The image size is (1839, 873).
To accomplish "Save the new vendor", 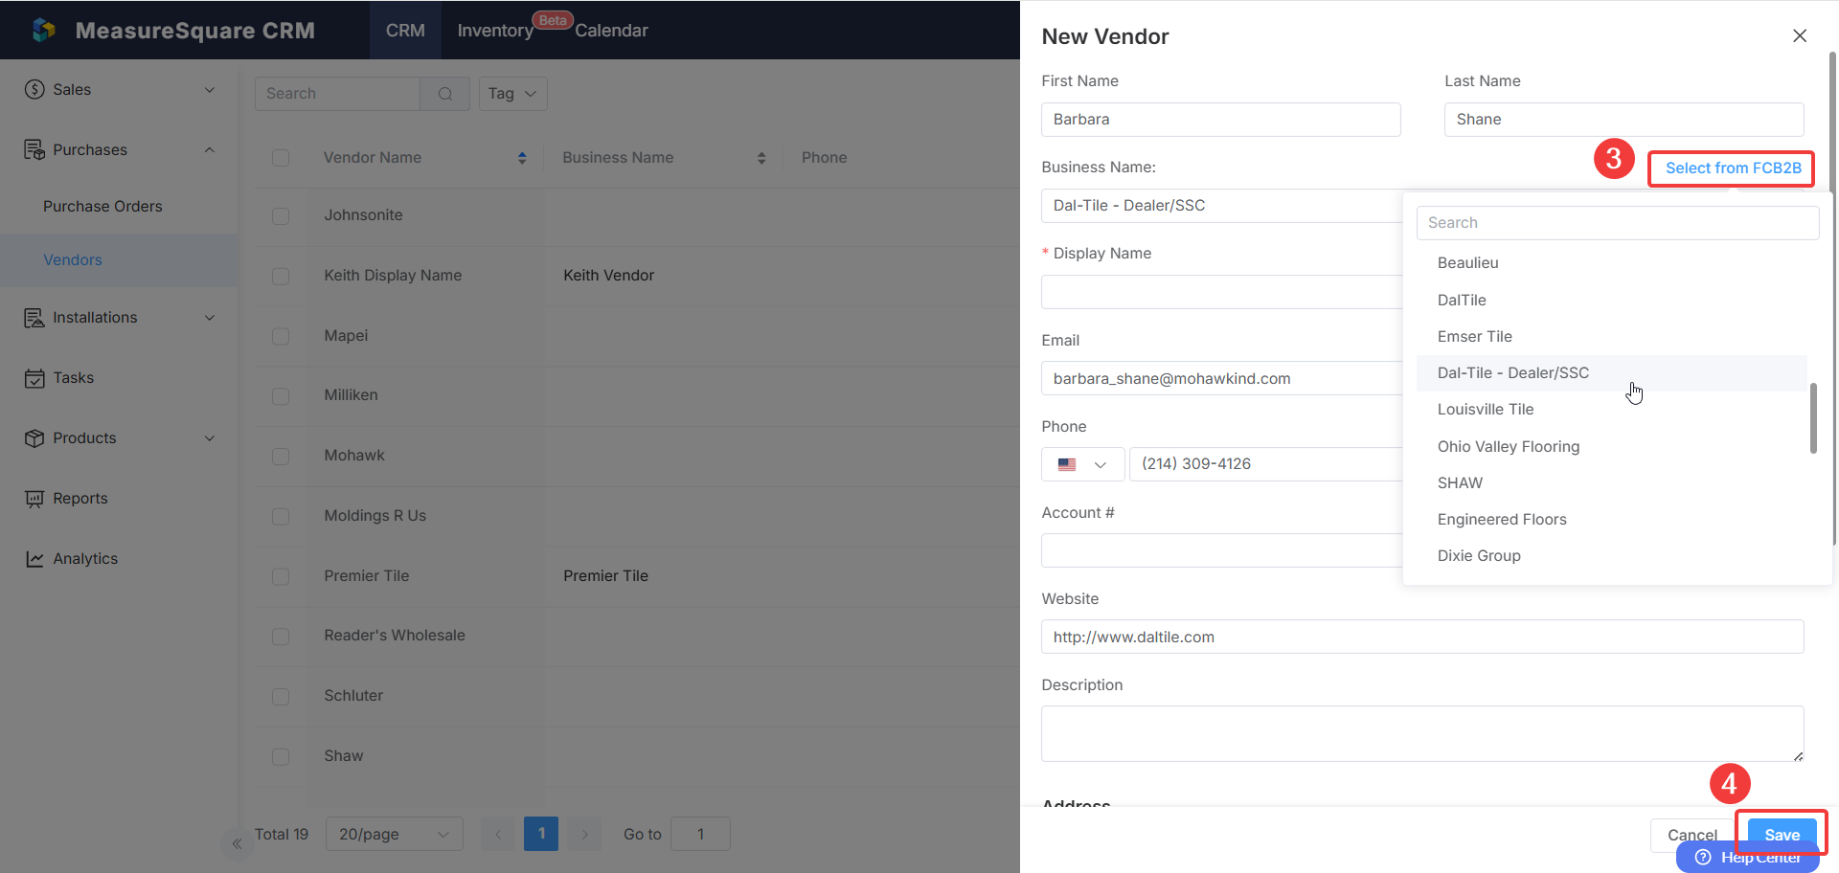I will tap(1782, 835).
